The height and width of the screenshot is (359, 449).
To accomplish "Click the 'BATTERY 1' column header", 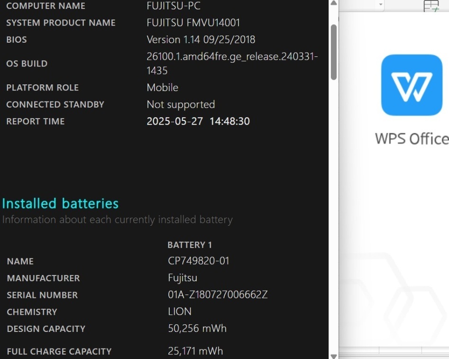I will [x=190, y=245].
